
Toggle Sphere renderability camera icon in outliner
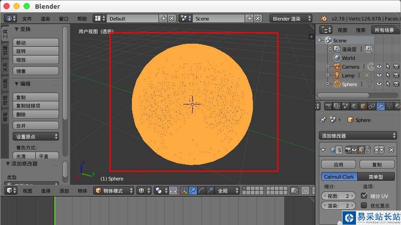tap(396, 84)
